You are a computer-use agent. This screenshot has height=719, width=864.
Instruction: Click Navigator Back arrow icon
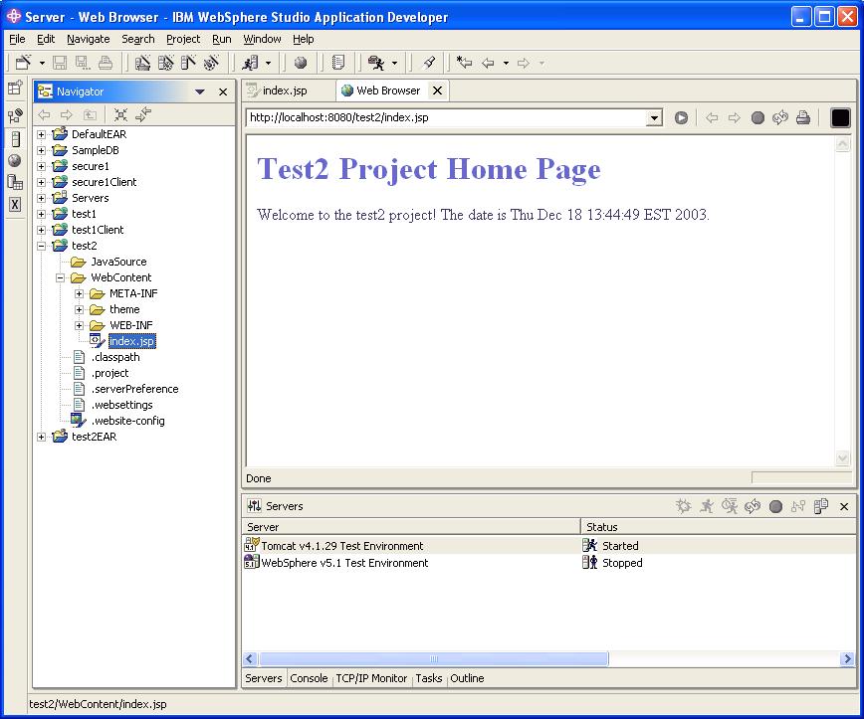pos(44,114)
